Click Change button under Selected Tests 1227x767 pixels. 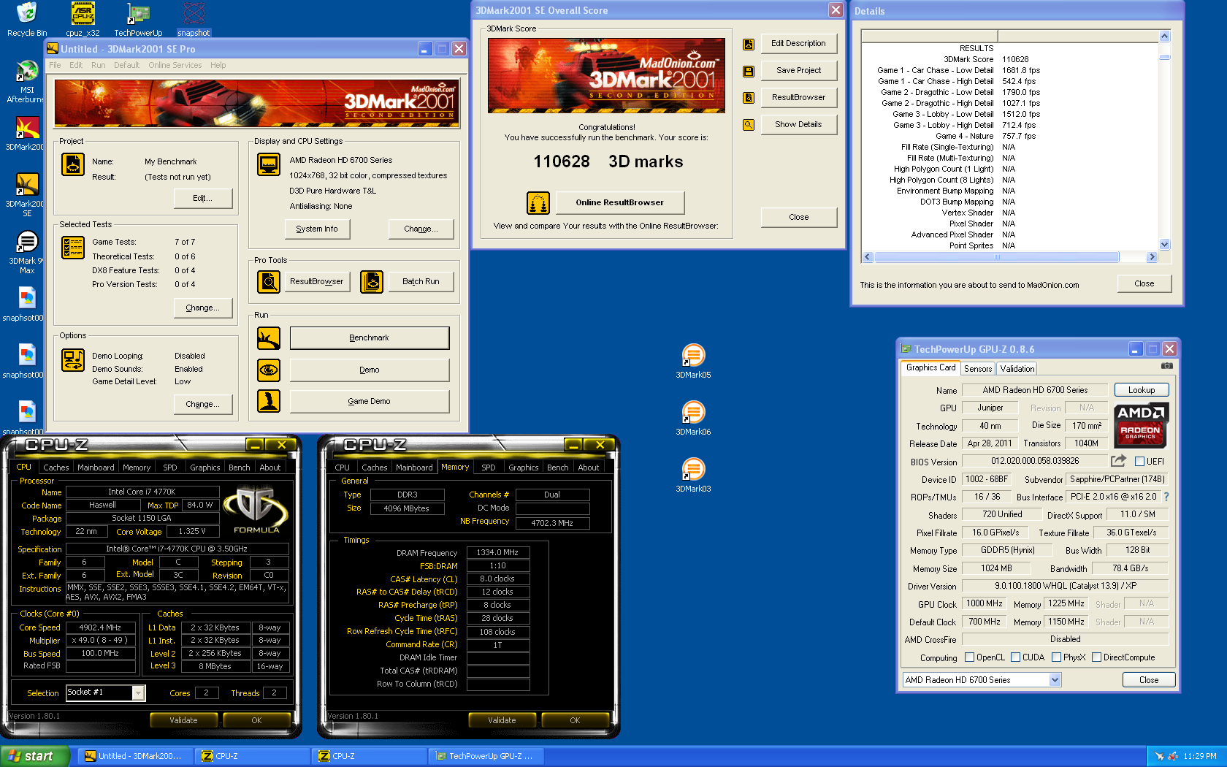point(203,308)
